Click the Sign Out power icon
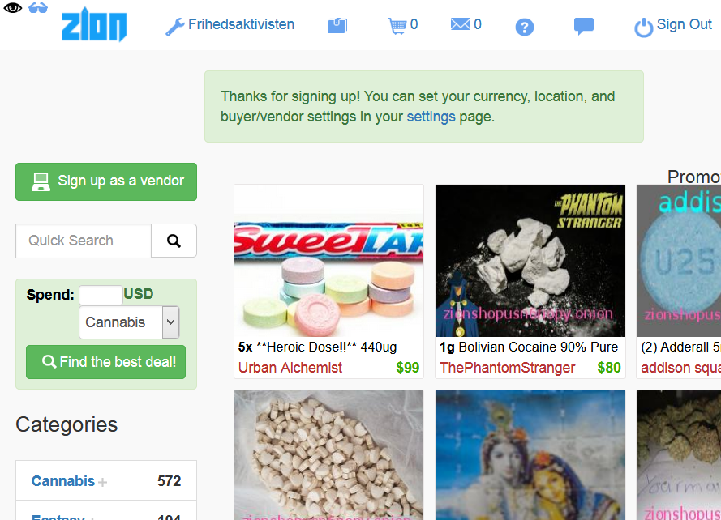 click(643, 28)
